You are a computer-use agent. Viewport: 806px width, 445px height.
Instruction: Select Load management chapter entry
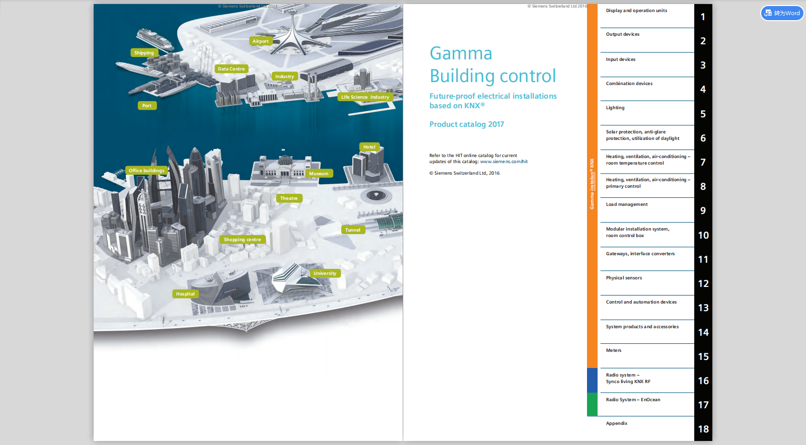[627, 204]
